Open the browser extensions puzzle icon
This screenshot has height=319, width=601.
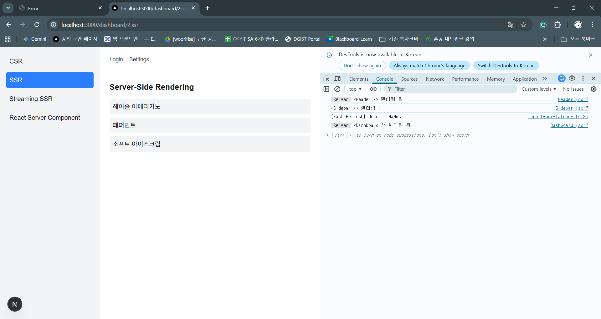pos(558,25)
